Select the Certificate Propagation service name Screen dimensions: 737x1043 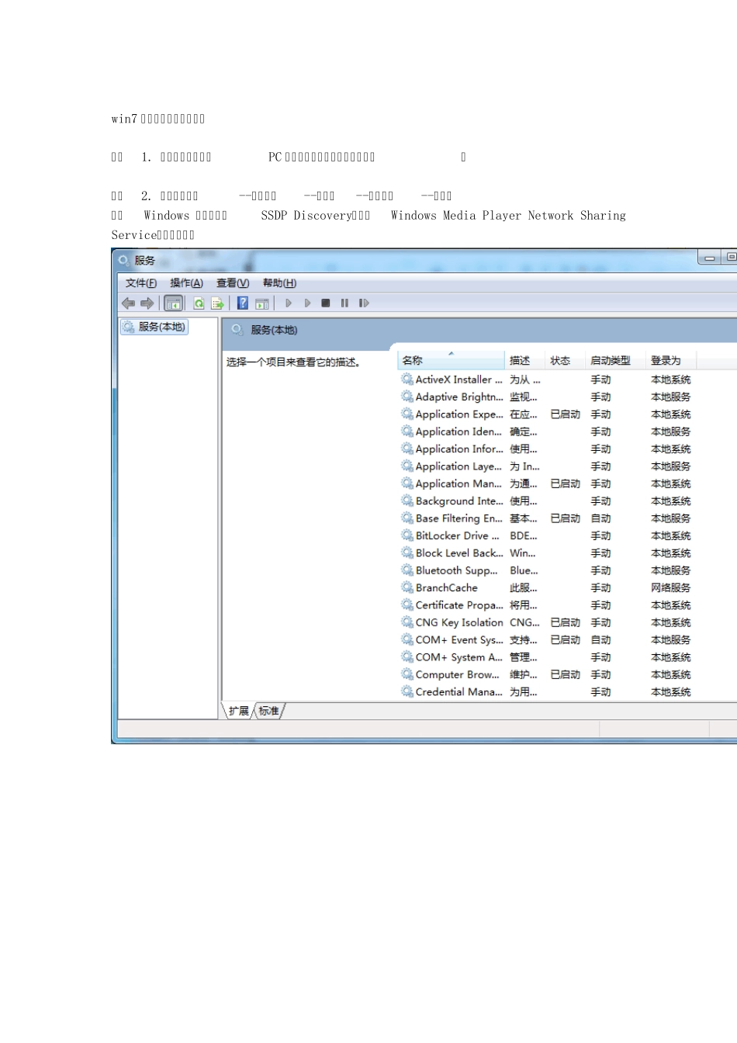[x=459, y=605]
